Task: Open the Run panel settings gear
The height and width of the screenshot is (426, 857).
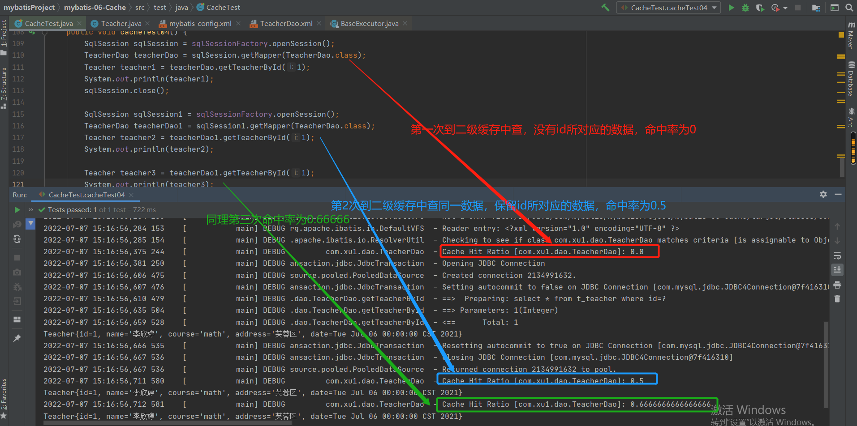Action: point(823,194)
